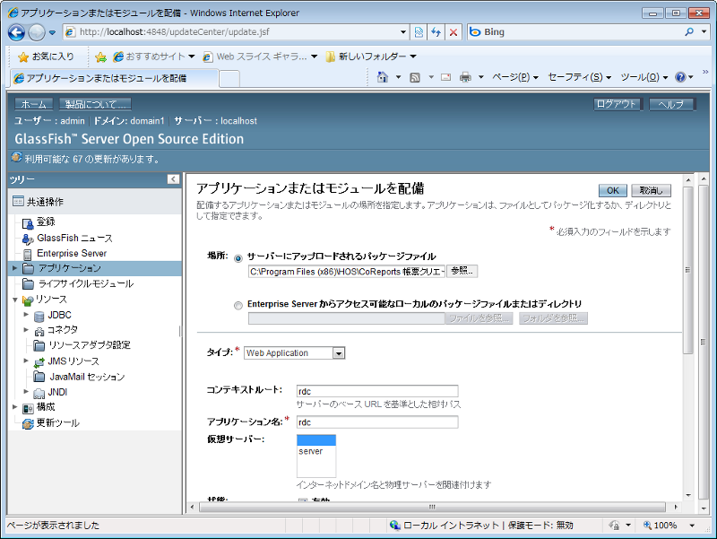Click the GlassFish ニュース icon
This screenshot has height=539, width=717.
(28, 239)
